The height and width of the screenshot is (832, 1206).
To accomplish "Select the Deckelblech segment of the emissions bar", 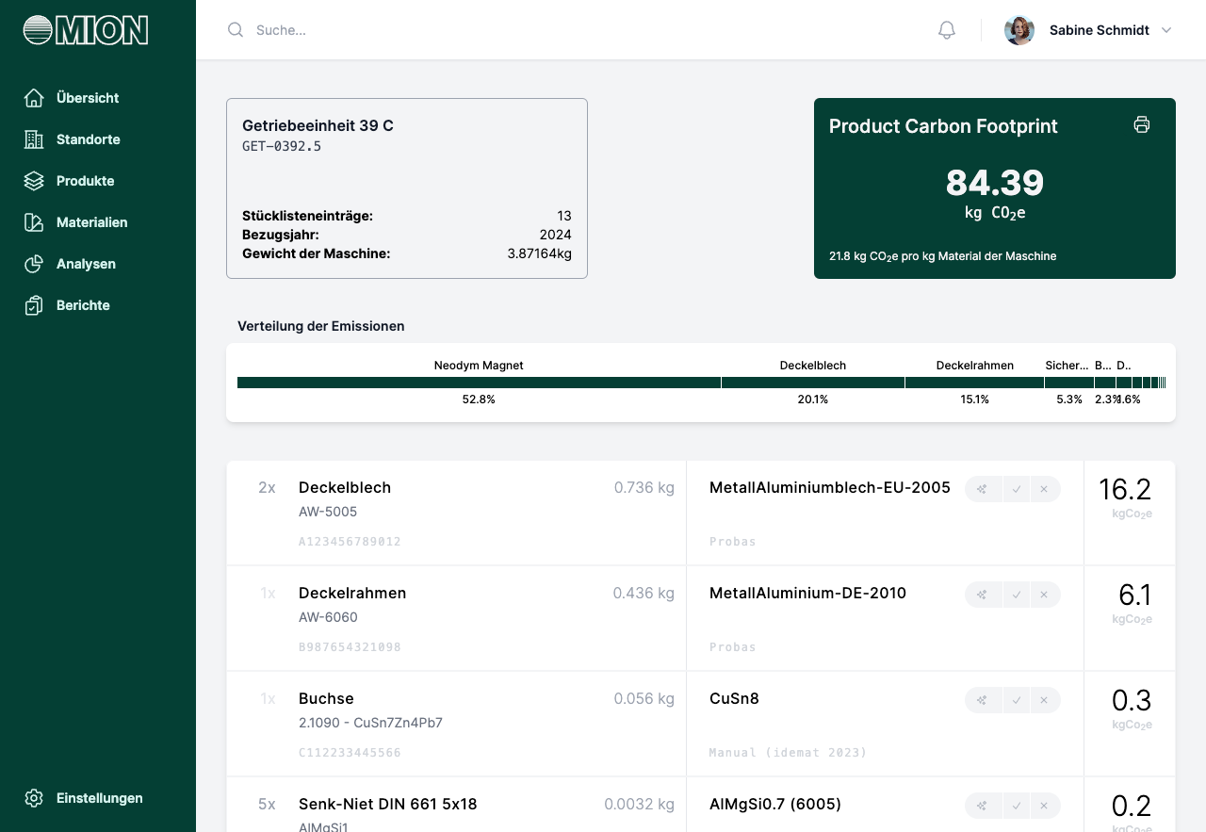I will (x=813, y=383).
